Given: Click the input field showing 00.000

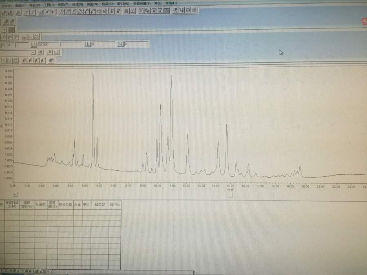Looking at the screenshot, I should pos(49,44).
